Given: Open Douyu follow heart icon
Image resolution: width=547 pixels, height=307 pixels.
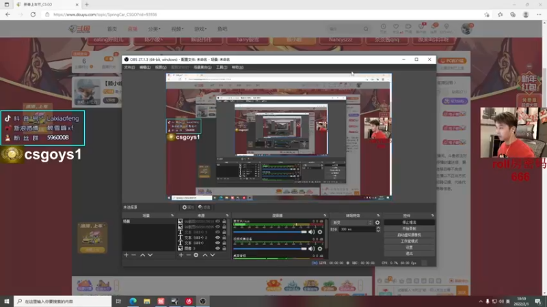Looking at the screenshot, I should click(x=396, y=28).
